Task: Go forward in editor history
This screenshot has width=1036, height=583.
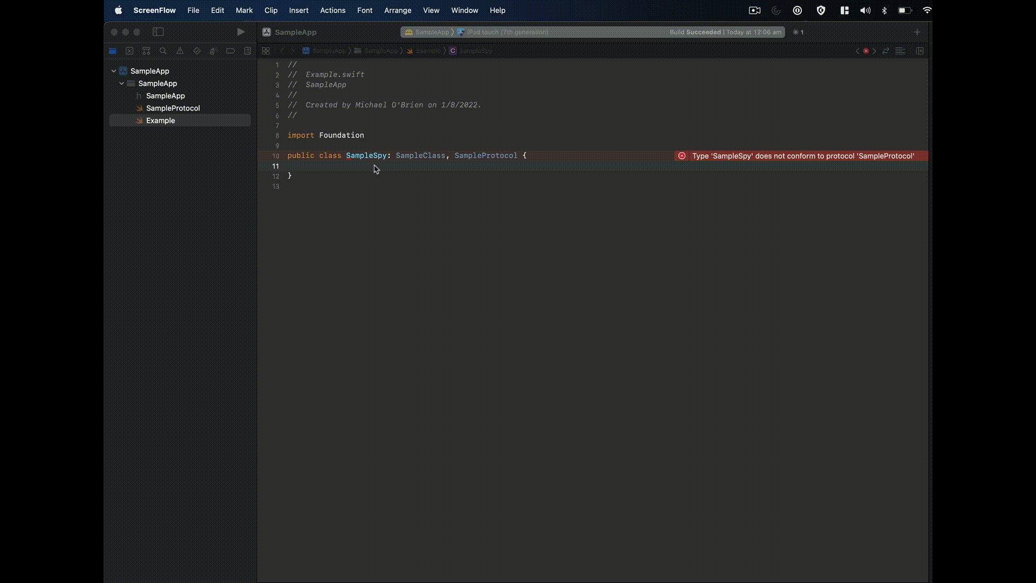Action: tap(293, 51)
